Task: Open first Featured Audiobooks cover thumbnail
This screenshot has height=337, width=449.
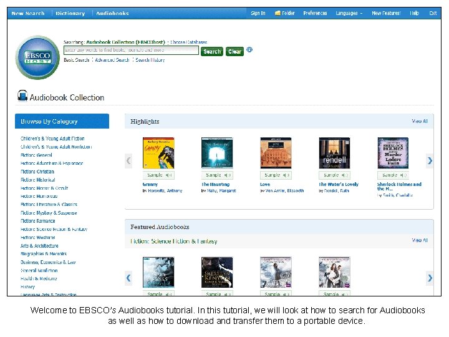Action: click(x=158, y=273)
